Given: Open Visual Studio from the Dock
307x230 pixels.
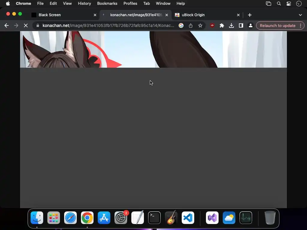Looking at the screenshot, I should [212, 218].
